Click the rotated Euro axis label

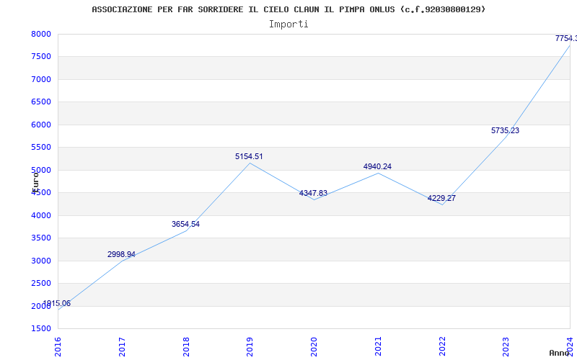click(x=35, y=181)
